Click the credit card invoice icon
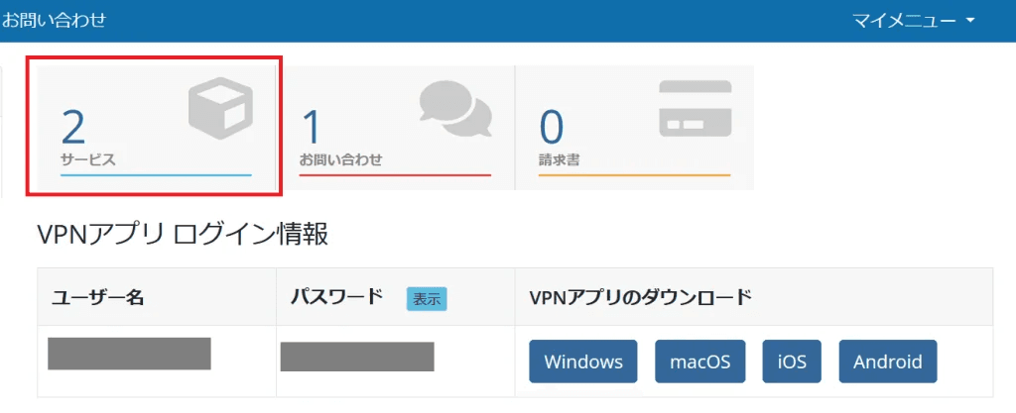This screenshot has width=1016, height=413. (x=696, y=108)
